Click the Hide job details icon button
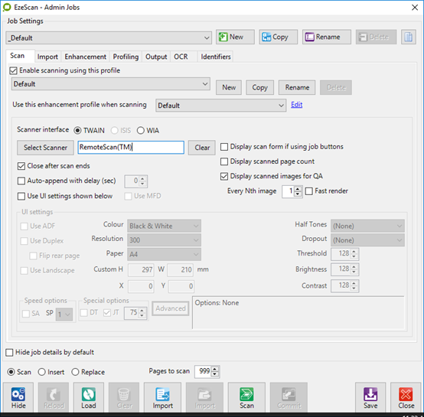 pos(18,397)
